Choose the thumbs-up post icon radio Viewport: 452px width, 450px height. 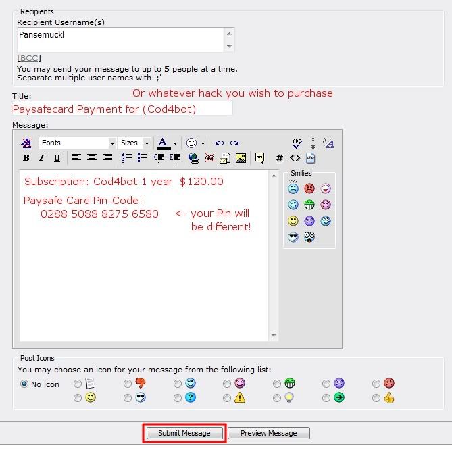[x=376, y=398]
